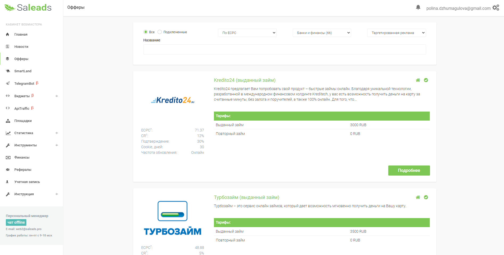Expand the Виджеты submenu plus
The width and height of the screenshot is (504, 255).
pyautogui.click(x=57, y=96)
